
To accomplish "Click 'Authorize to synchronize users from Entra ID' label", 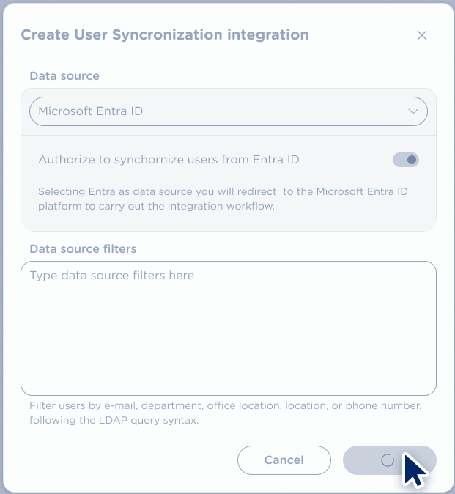I will [x=169, y=160].
